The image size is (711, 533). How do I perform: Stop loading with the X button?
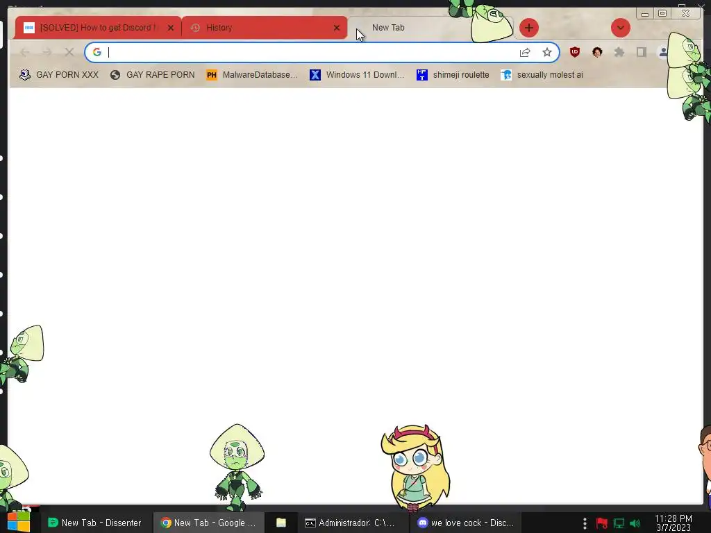69,53
